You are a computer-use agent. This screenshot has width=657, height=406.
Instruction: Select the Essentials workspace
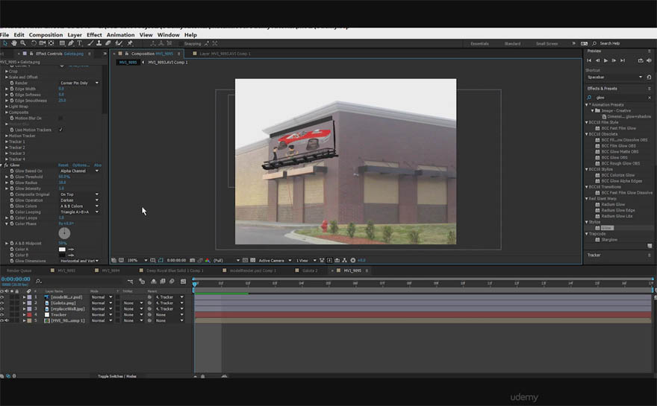tap(480, 43)
